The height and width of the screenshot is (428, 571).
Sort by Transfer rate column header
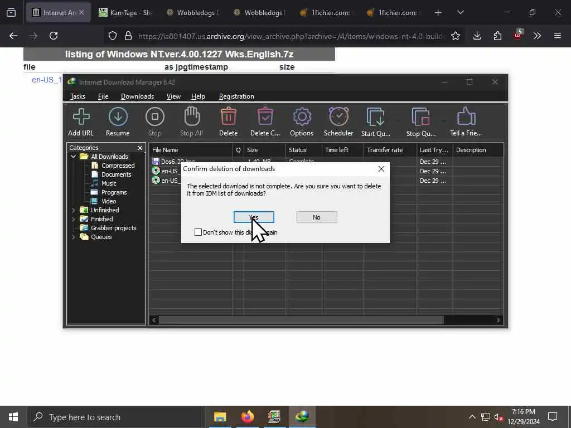coord(390,150)
